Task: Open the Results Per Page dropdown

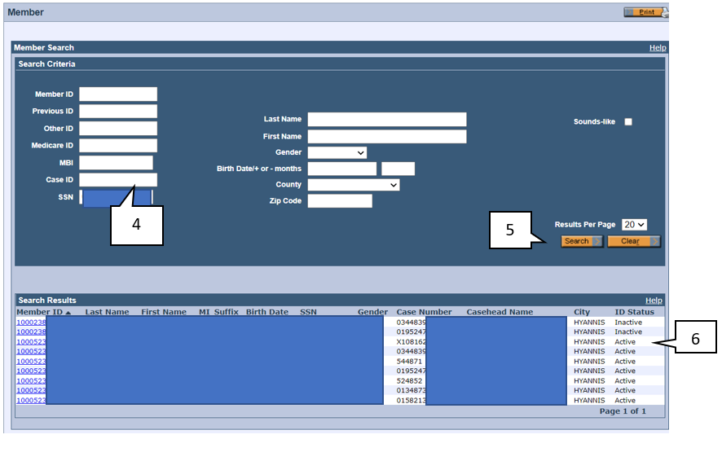Action: point(634,225)
